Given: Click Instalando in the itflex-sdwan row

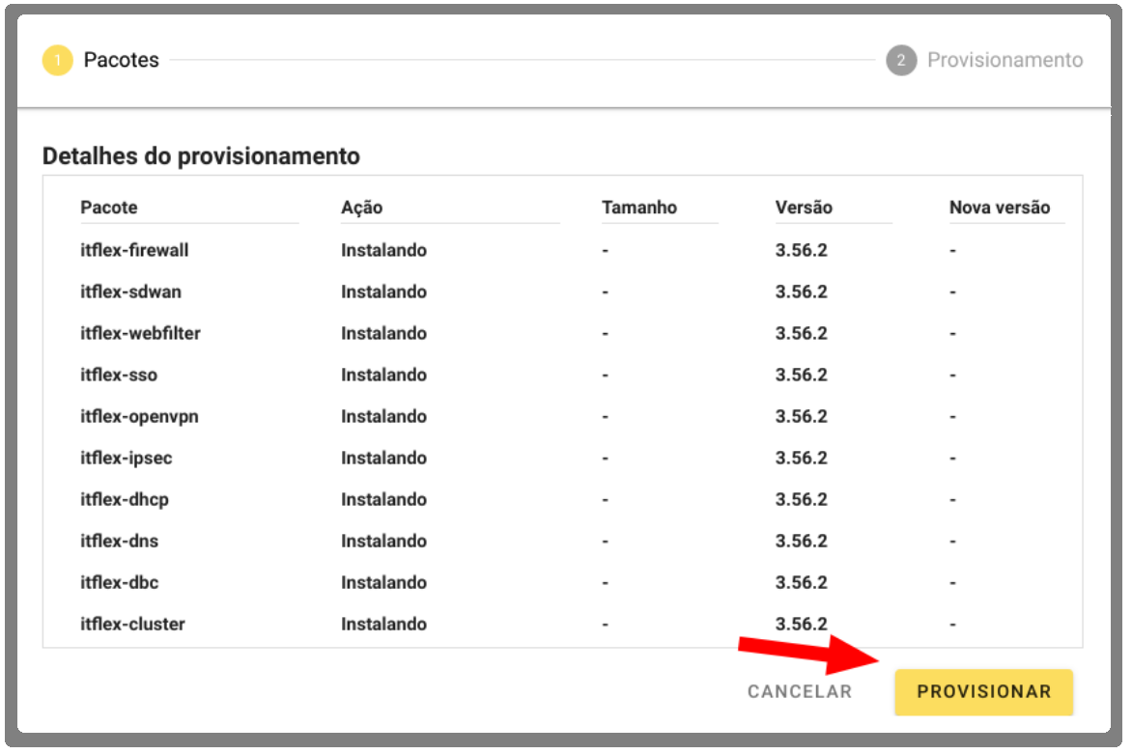Looking at the screenshot, I should tap(383, 293).
